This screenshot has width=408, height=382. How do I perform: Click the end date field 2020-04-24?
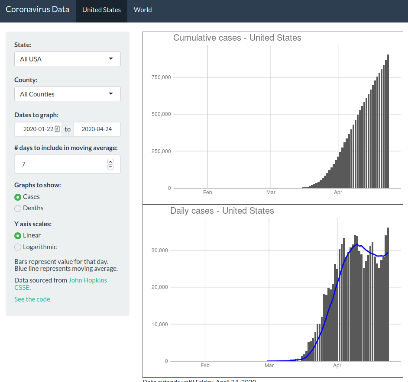point(97,129)
